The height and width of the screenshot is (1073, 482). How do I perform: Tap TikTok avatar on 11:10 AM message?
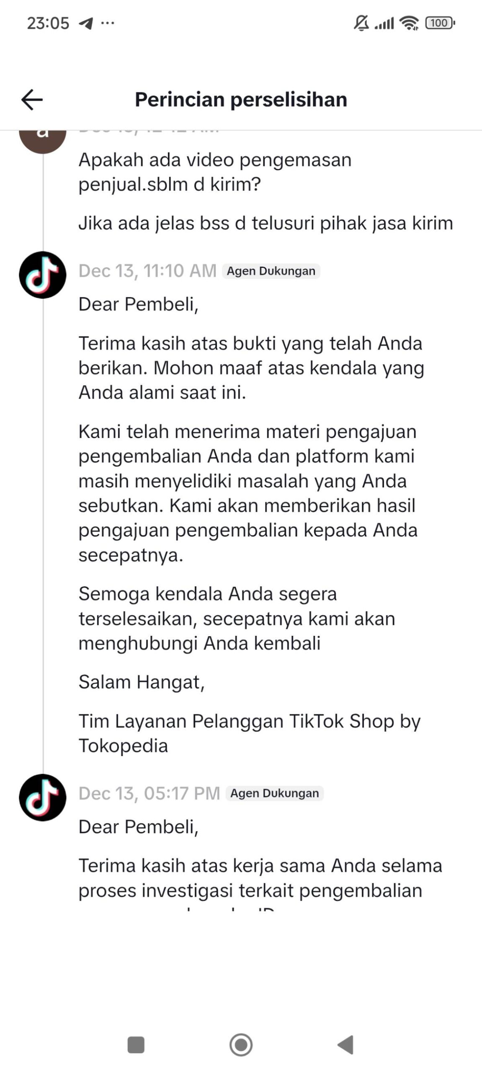coord(43,275)
